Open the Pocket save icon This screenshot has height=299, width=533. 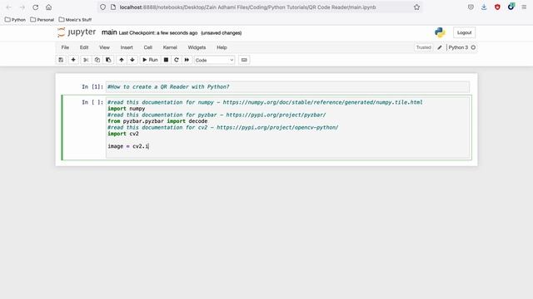[471, 7]
